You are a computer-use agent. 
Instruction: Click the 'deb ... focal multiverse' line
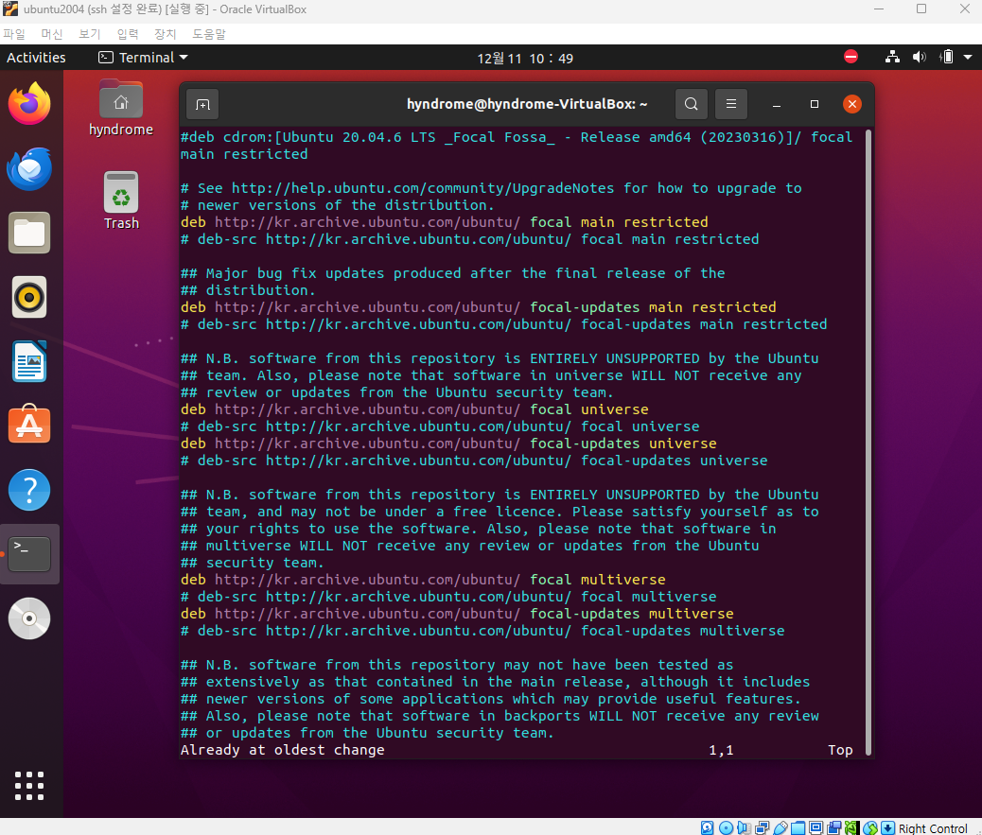(423, 580)
